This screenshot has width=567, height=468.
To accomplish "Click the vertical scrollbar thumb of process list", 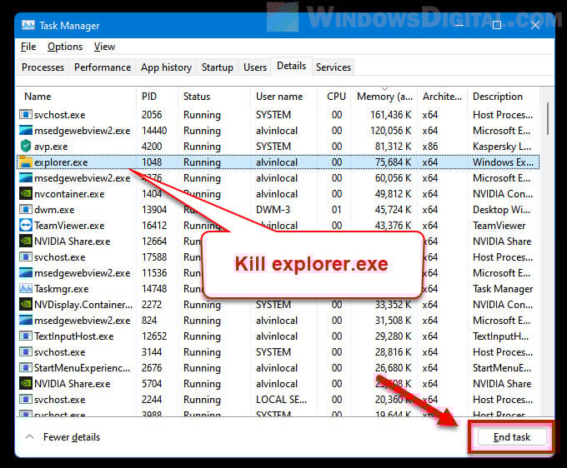I will 548,119.
